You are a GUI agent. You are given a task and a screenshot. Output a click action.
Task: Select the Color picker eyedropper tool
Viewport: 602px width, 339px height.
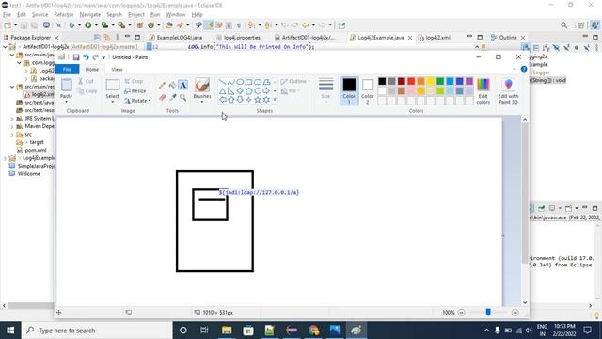click(173, 98)
